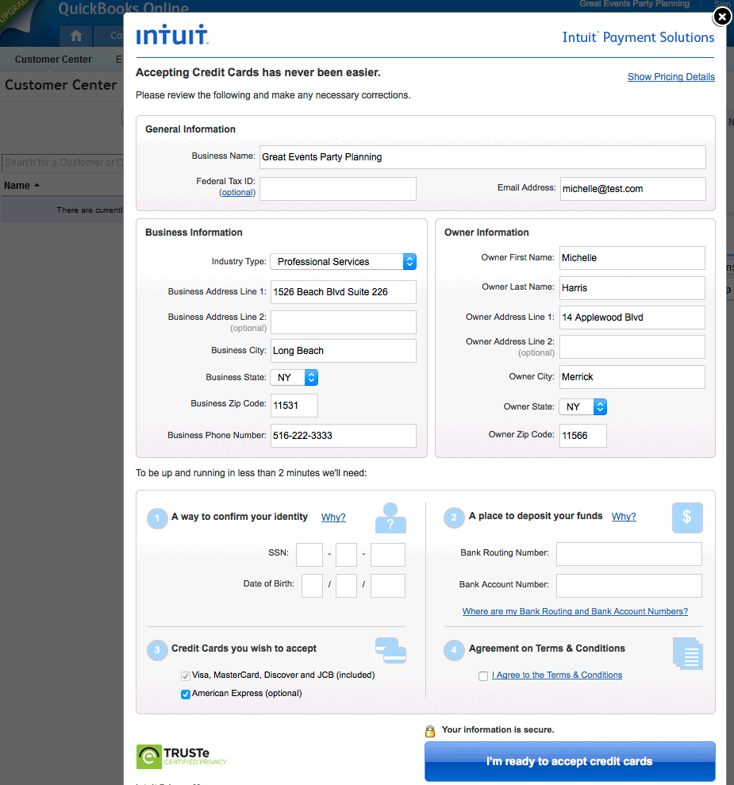Screen dimensions: 734x785
Task: Click the dollar sign deposit icon
Action: 687,518
